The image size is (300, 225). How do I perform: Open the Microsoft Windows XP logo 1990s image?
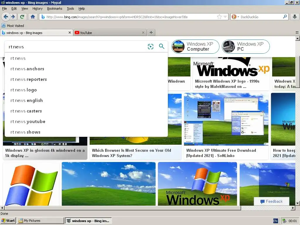click(x=231, y=67)
